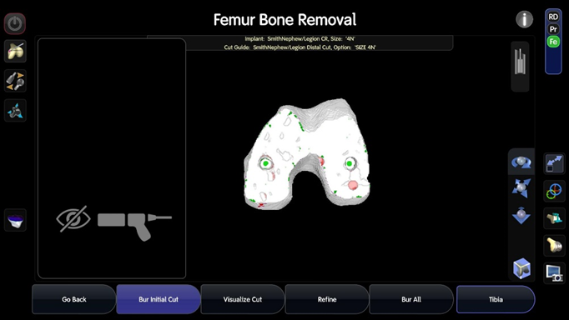Select the Pr stage indicator
Image resolution: width=569 pixels, height=320 pixels.
(x=553, y=29)
